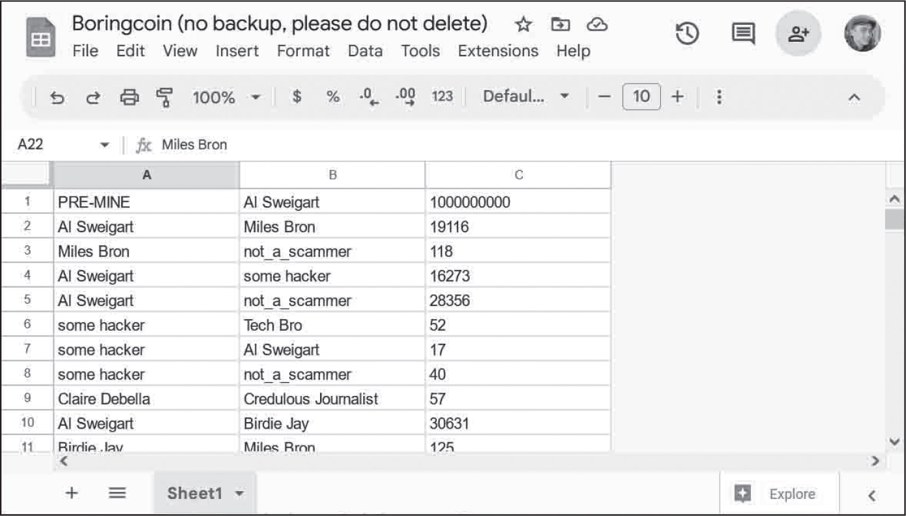
Task: Star this Boringcoin document
Action: [522, 25]
